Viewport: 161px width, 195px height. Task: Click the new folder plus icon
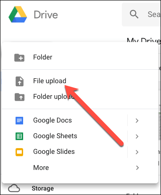(x=20, y=58)
